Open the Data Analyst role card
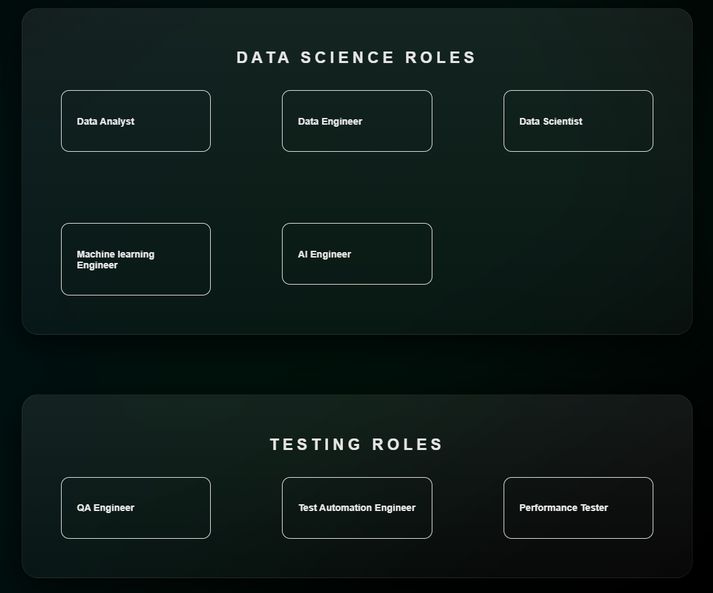This screenshot has width=713, height=593. point(136,121)
